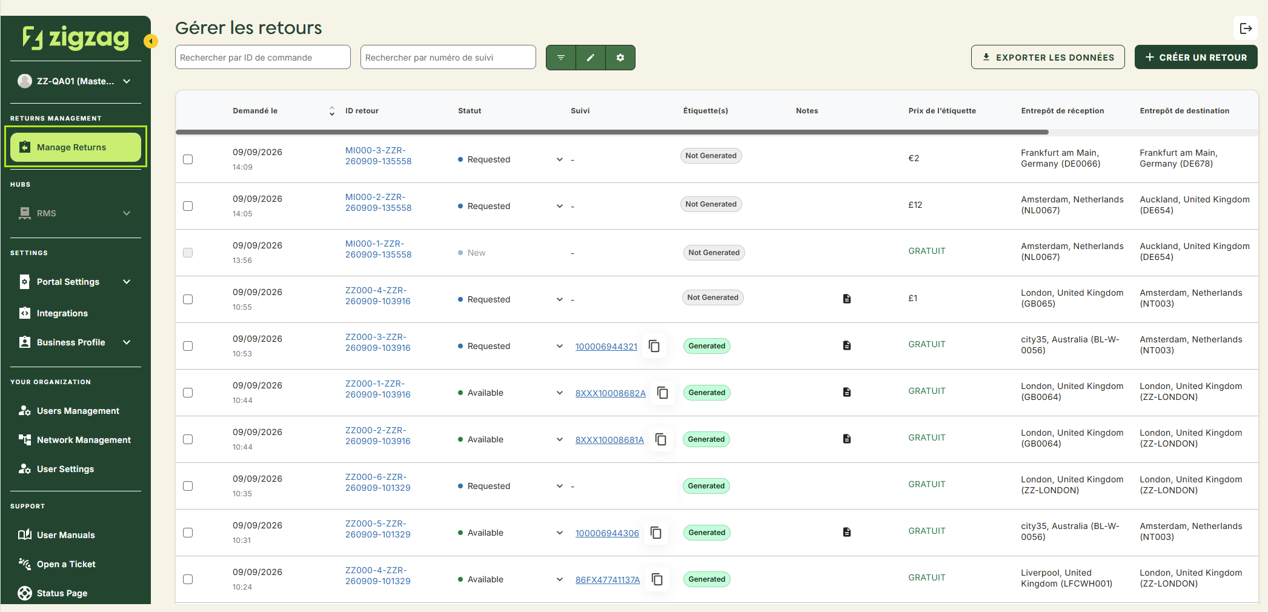This screenshot has height=612, width=1268.
Task: Click the zigzag logo
Action: coord(76,38)
